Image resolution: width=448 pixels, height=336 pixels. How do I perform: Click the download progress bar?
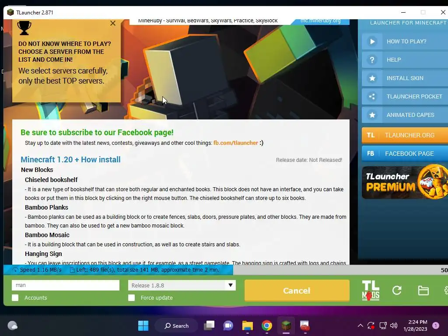tap(226, 269)
